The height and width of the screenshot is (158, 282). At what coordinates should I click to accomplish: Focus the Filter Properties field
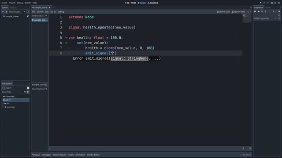tap(265, 18)
